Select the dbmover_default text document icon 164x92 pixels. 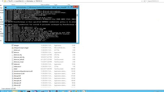tap(13, 60)
